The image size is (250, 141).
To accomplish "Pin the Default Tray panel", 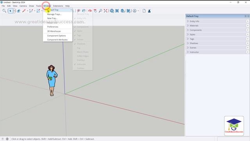I will (x=246, y=16).
